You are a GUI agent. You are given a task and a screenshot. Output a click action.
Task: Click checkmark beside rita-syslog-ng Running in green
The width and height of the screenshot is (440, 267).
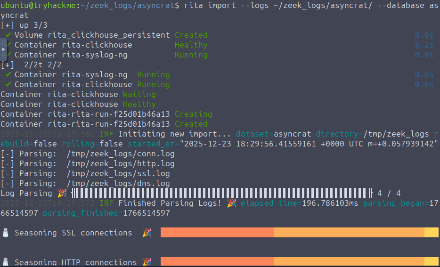point(8,74)
